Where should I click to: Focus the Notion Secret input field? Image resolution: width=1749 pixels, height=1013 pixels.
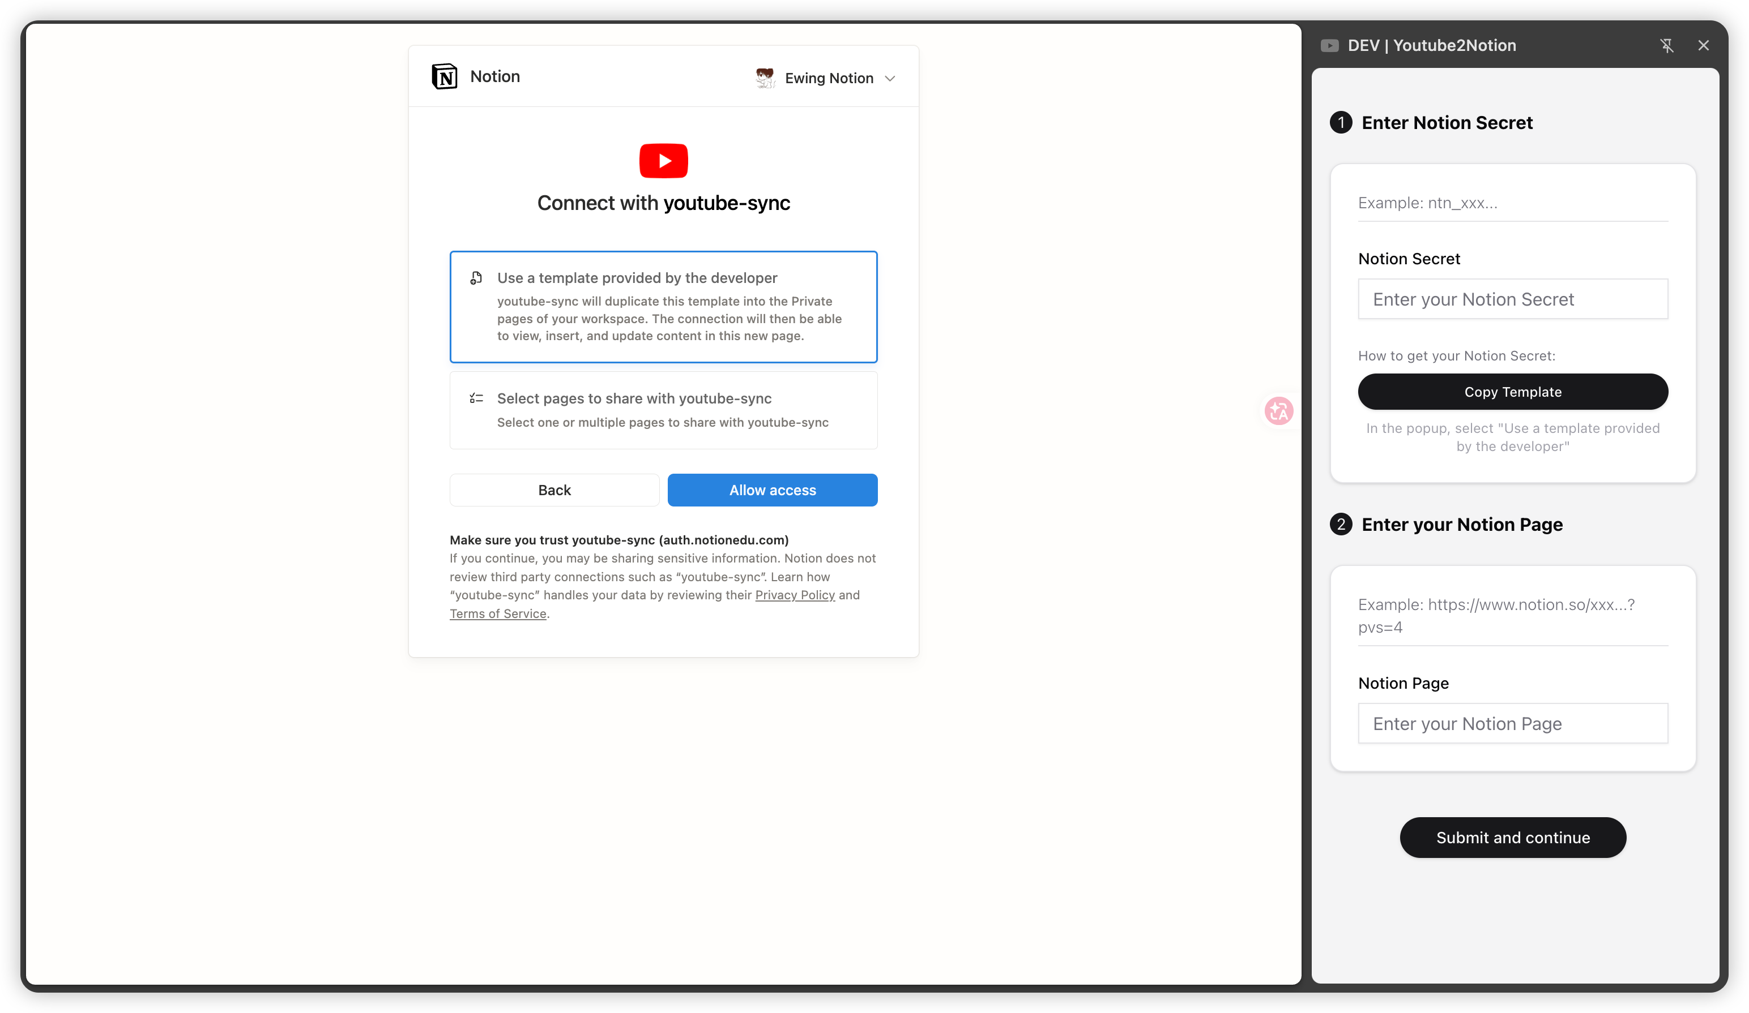pyautogui.click(x=1512, y=299)
